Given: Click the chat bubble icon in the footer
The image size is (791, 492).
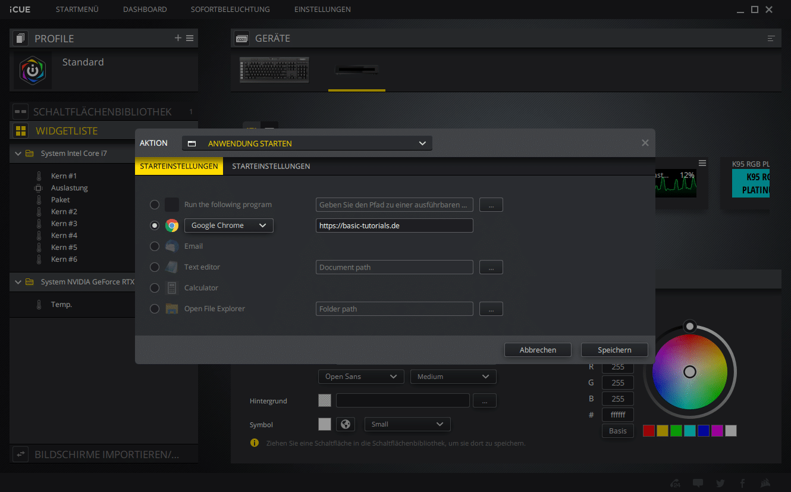Looking at the screenshot, I should click(x=698, y=483).
